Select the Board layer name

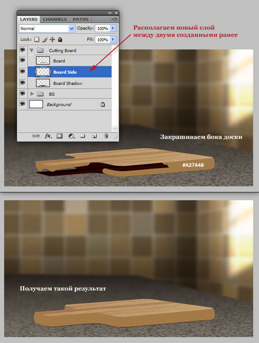pos(59,61)
